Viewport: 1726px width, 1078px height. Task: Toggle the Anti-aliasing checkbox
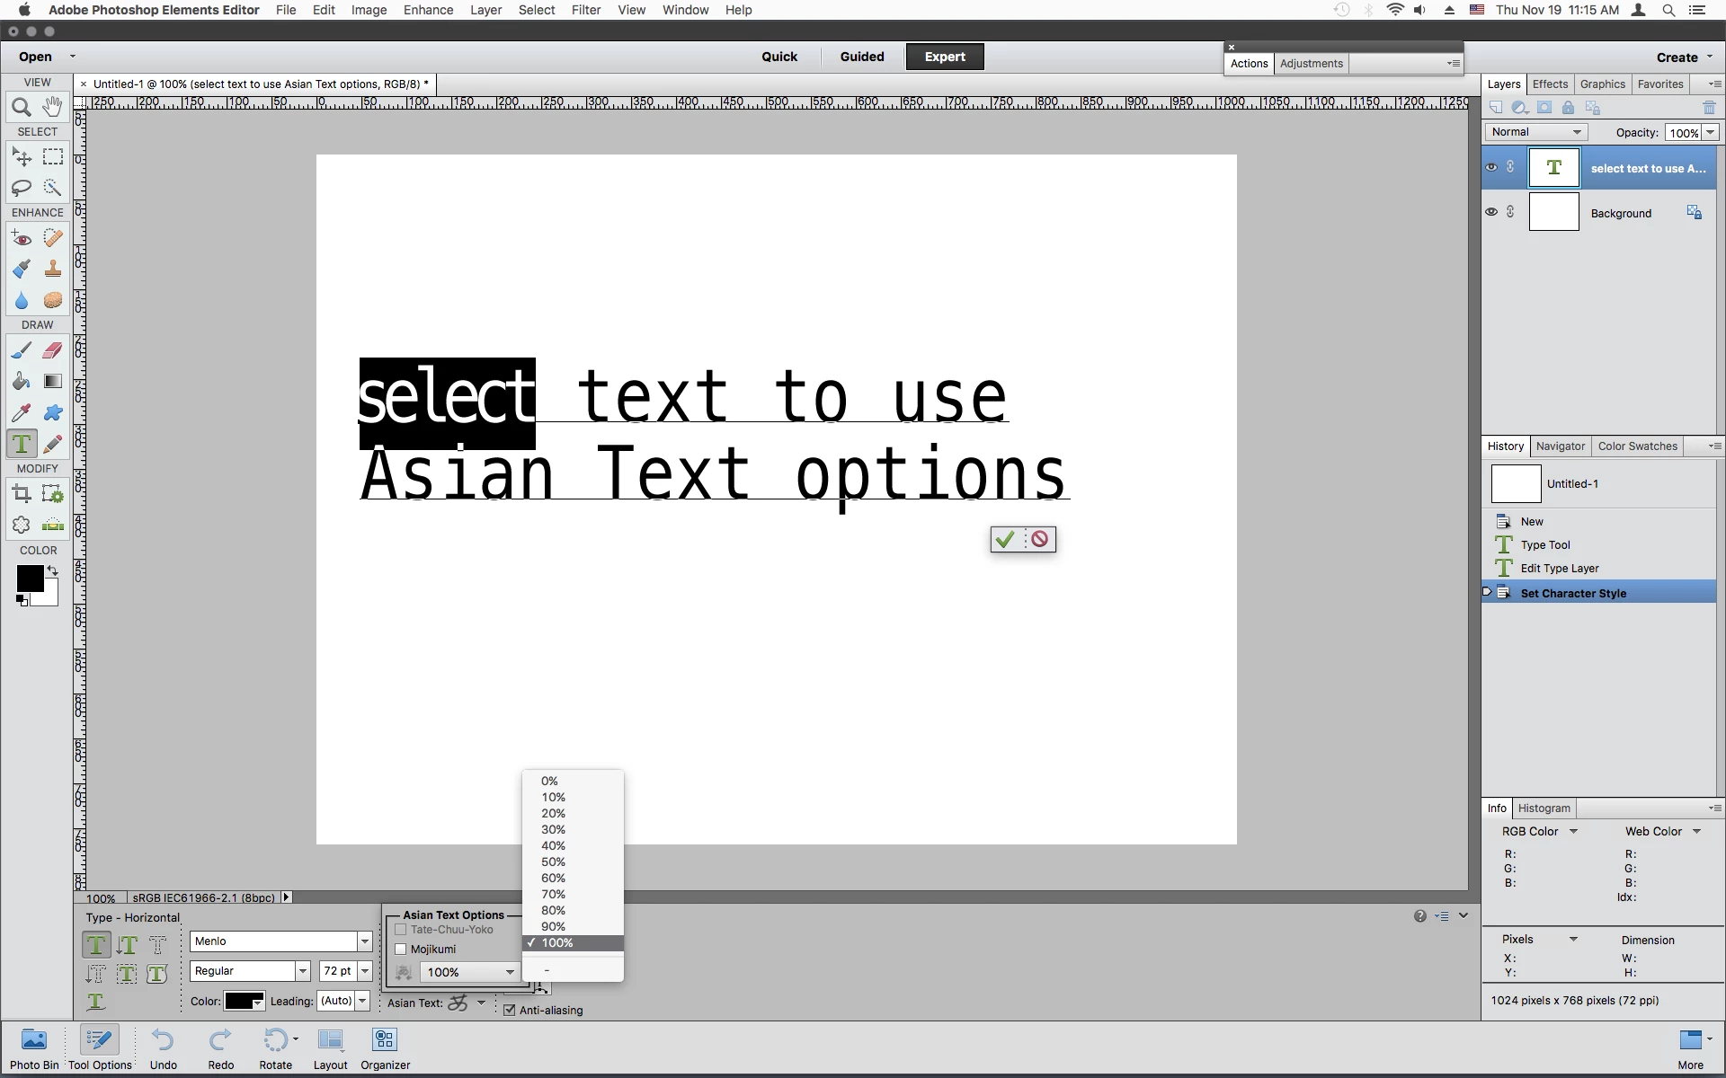point(510,1010)
